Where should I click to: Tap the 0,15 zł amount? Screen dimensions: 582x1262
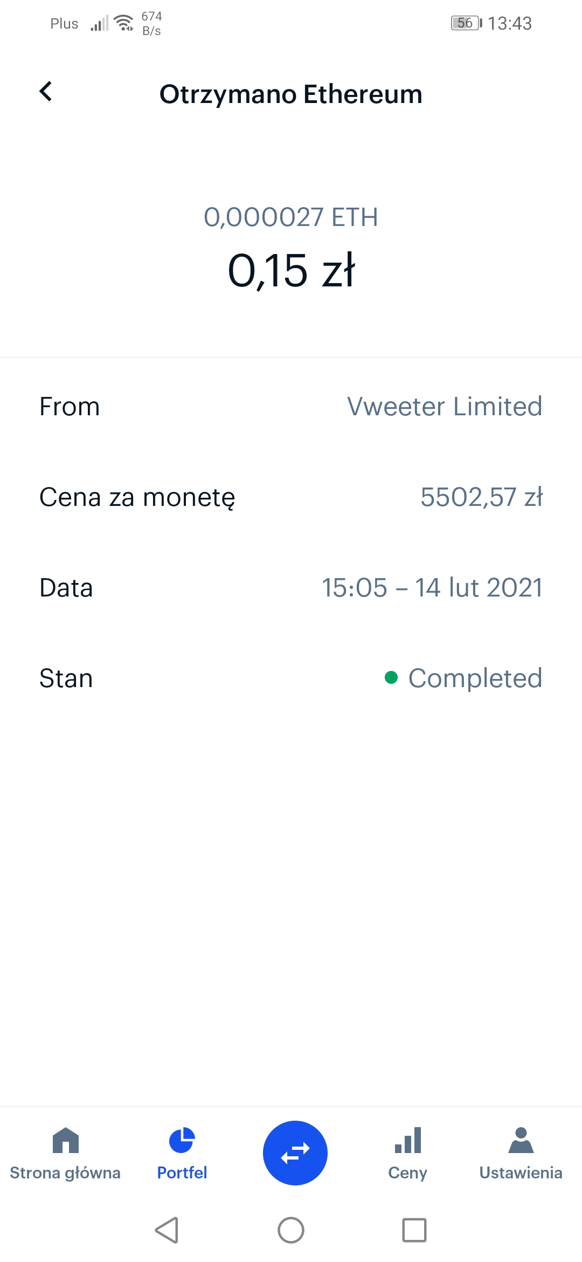tap(291, 270)
